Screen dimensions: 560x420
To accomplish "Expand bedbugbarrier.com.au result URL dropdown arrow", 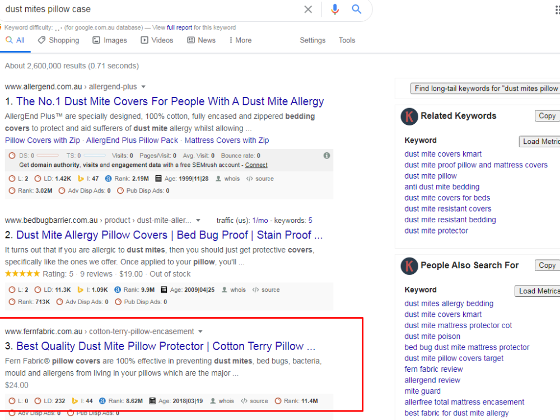I will (198, 220).
